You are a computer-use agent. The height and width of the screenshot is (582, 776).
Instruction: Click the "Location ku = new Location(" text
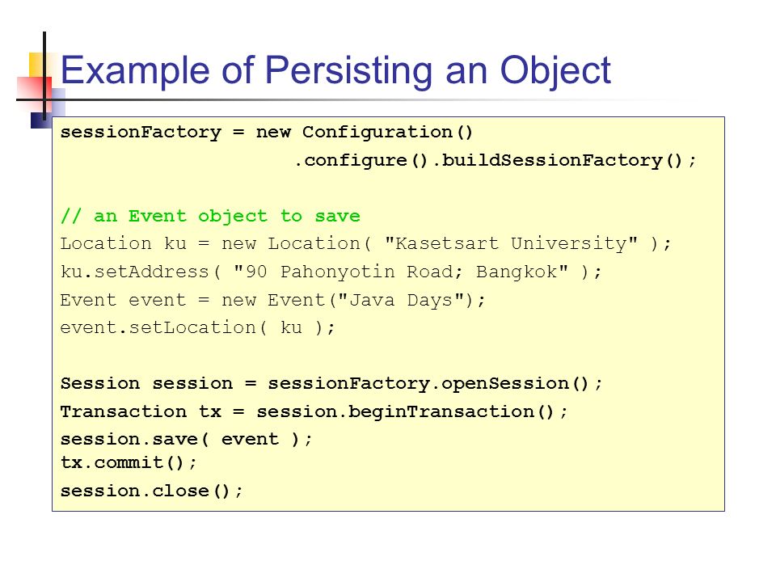click(x=215, y=243)
